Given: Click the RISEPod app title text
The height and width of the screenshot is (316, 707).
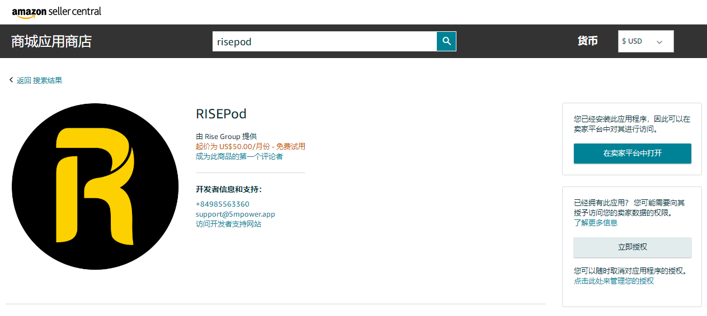Looking at the screenshot, I should [x=221, y=114].
